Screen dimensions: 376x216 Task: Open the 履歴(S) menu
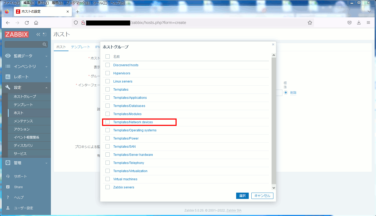click(x=57, y=3)
